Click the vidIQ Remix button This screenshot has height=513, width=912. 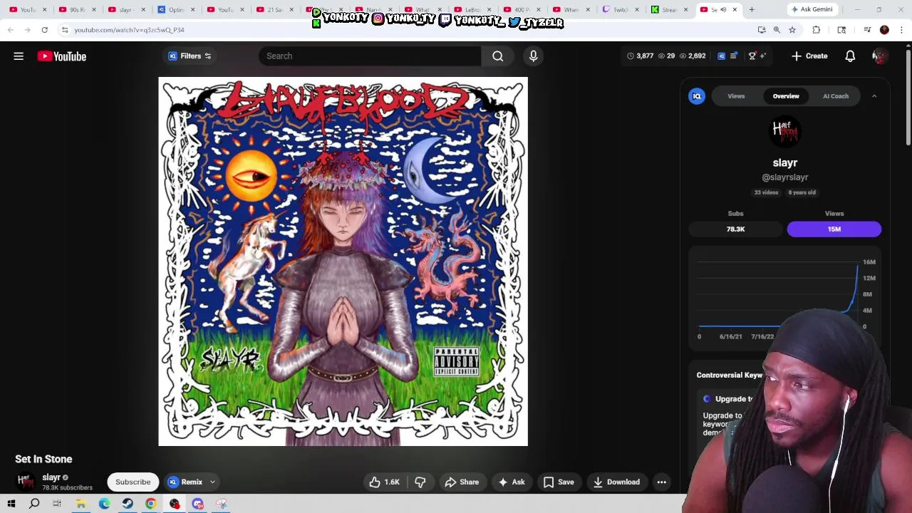[x=186, y=482]
